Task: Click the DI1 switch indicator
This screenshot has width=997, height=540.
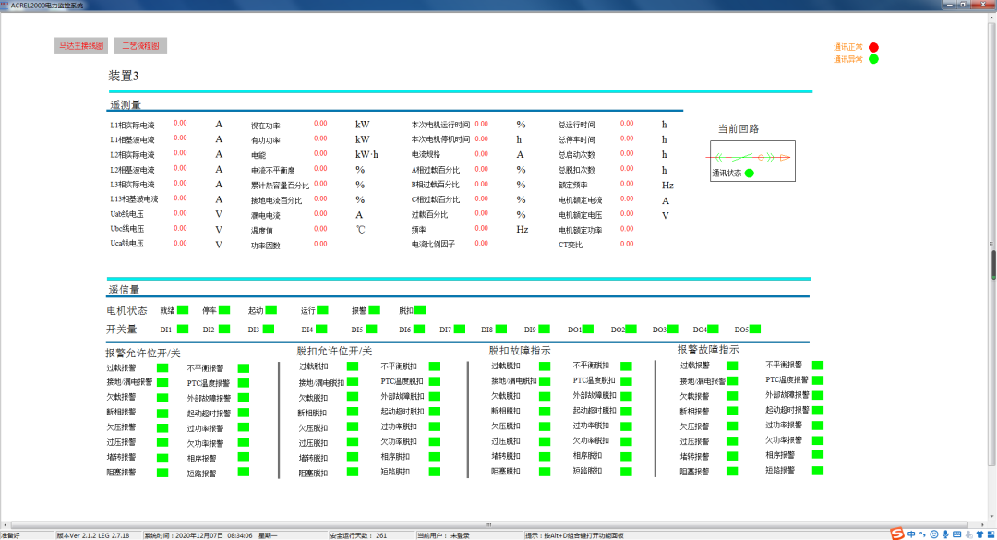Action: click(x=183, y=329)
